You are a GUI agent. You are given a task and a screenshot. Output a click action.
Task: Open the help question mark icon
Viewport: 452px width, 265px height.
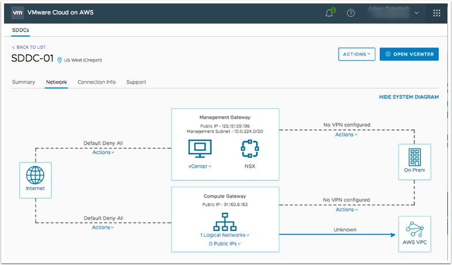tap(351, 13)
